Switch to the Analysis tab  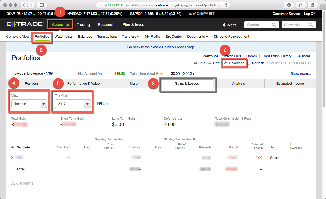coord(238,83)
